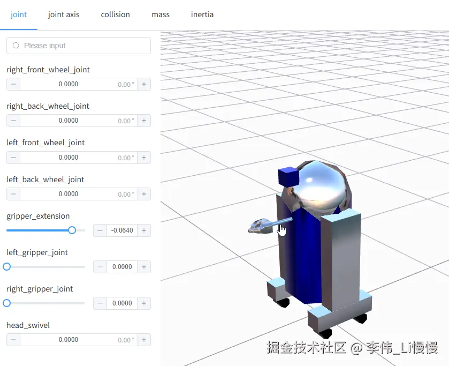Decrease right_back_wheel_joint with minus button
The height and width of the screenshot is (366, 449).
pyautogui.click(x=13, y=121)
